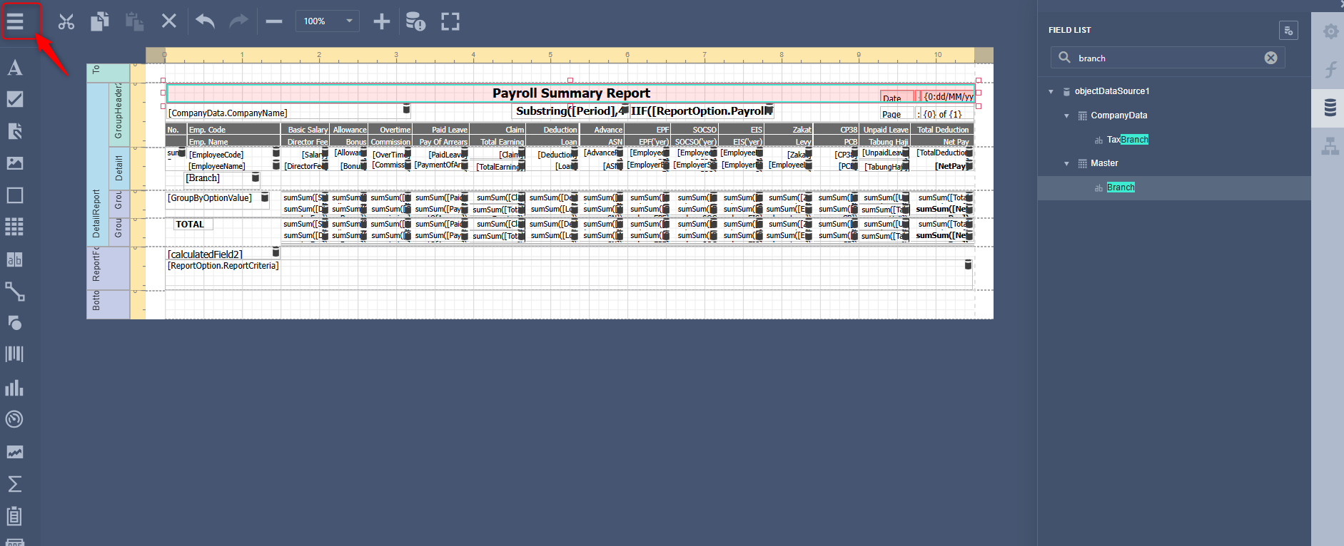Select the Label tool in toolbox

pos(14,68)
